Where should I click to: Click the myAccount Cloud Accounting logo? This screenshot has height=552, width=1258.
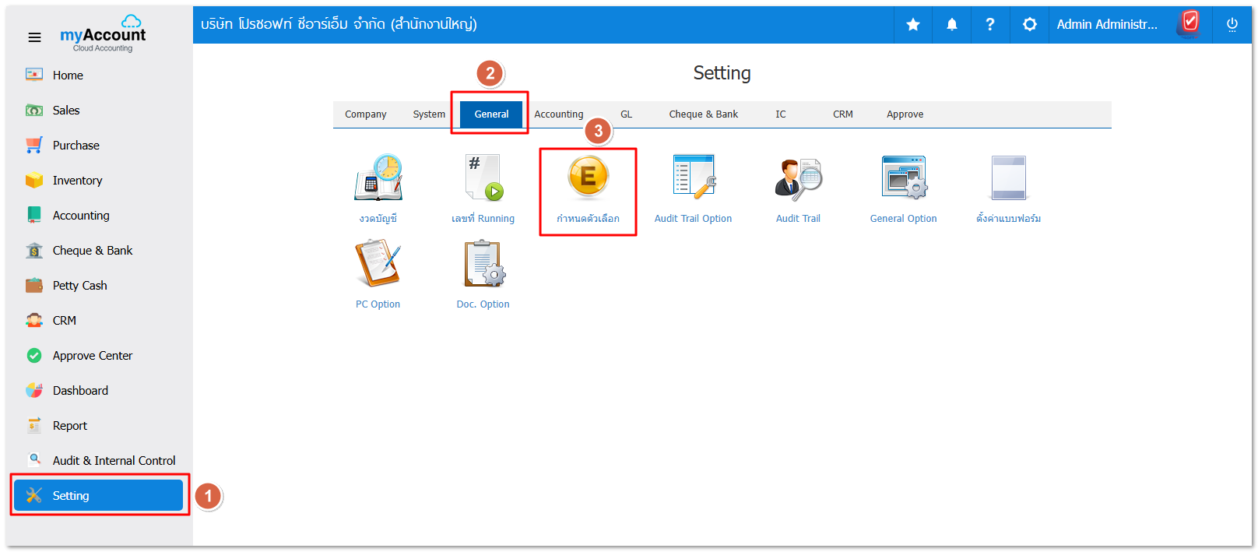tap(104, 34)
